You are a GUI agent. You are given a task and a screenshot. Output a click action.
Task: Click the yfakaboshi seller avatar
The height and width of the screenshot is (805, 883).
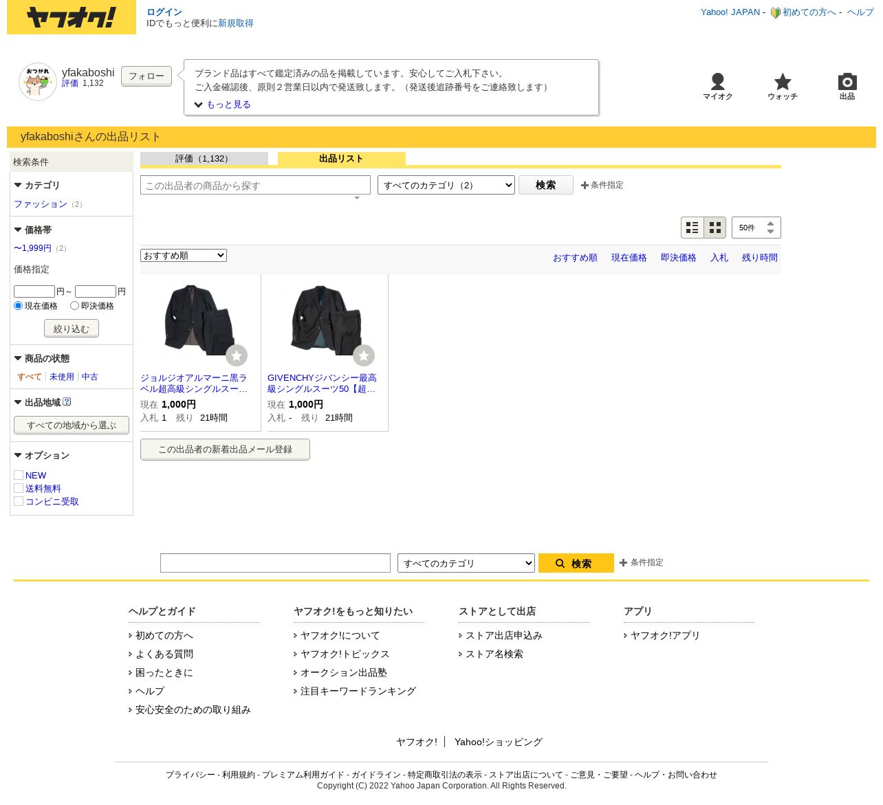(x=38, y=82)
